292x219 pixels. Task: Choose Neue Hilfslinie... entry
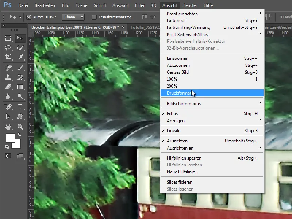212,172
